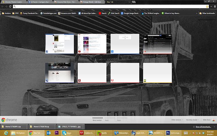Open the blank thumbnail with the yellow-green icon
The width and height of the screenshot is (217, 136).
157,73
